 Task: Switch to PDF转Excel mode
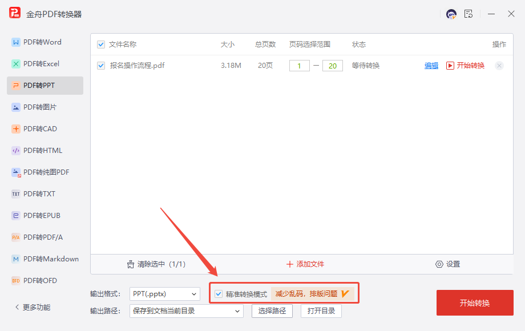click(x=45, y=64)
